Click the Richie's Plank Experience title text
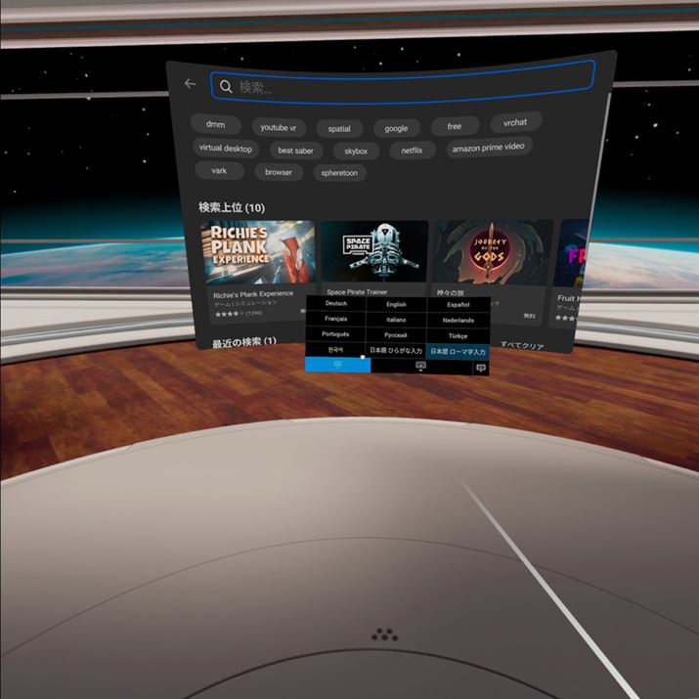 tap(253, 294)
